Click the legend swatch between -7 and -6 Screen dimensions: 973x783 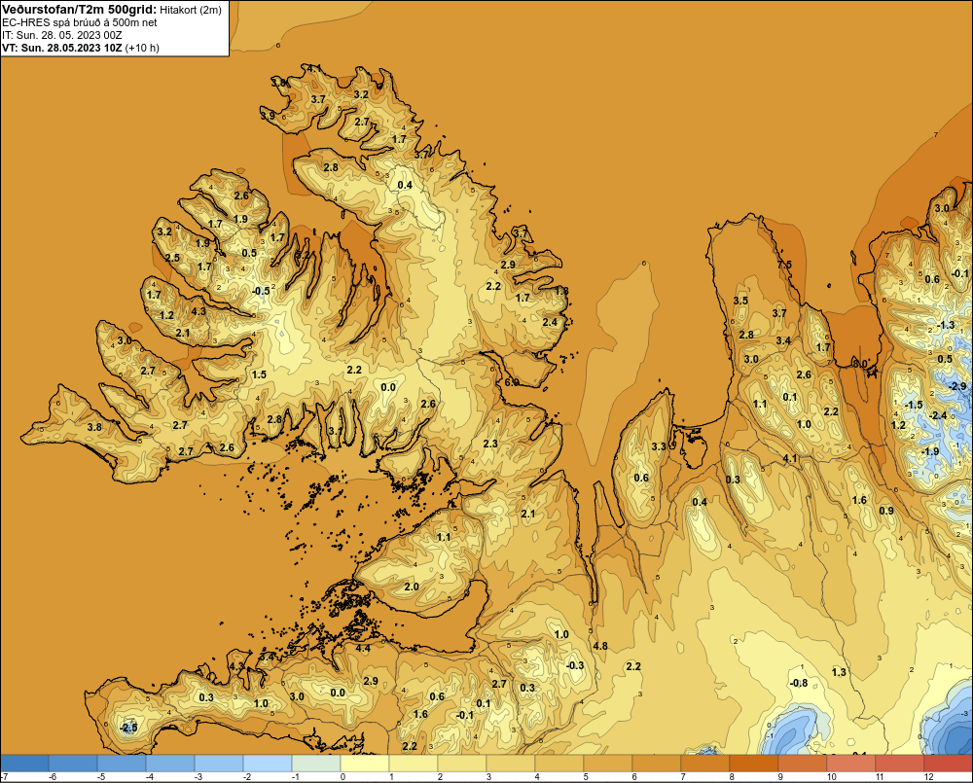click(25, 764)
